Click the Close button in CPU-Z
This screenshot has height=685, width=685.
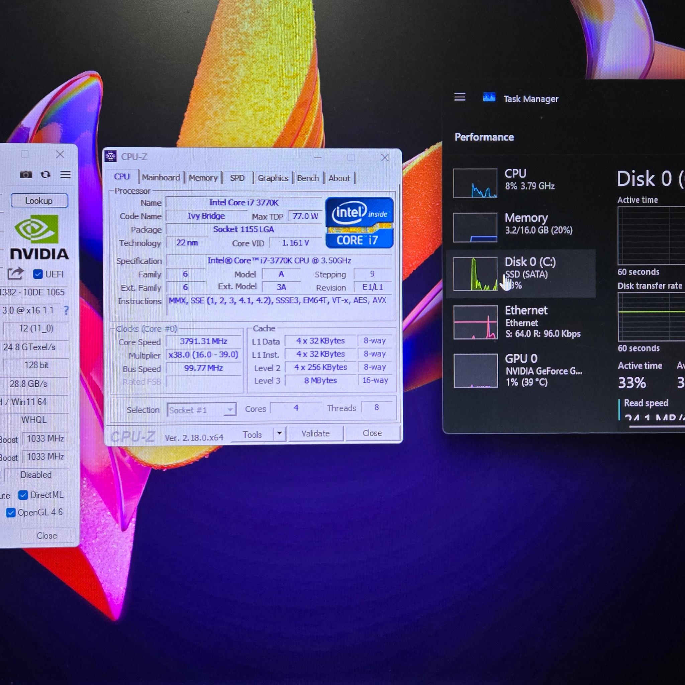pyautogui.click(x=372, y=433)
